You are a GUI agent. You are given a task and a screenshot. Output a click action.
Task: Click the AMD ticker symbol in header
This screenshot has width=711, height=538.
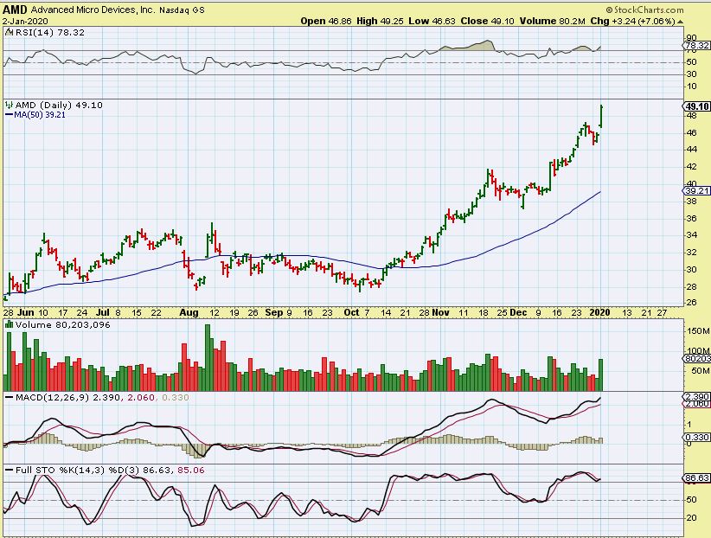[x=15, y=10]
